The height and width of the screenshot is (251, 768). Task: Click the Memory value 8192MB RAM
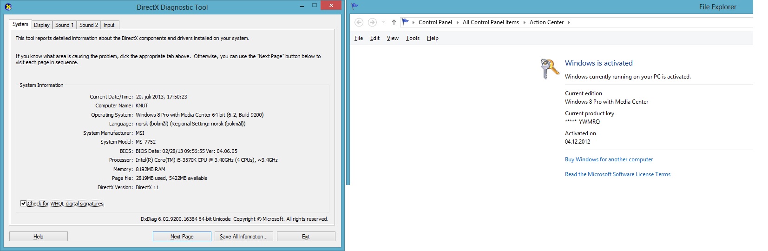pyautogui.click(x=151, y=169)
